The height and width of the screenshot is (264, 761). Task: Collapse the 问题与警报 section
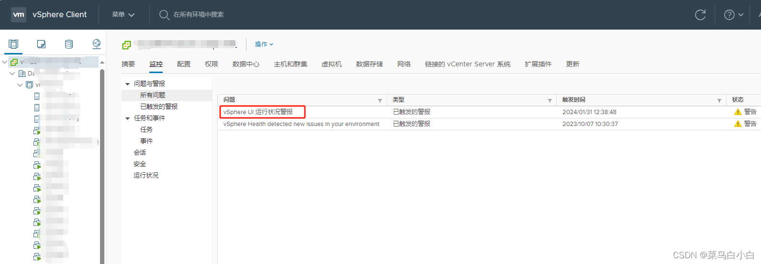[x=127, y=84]
